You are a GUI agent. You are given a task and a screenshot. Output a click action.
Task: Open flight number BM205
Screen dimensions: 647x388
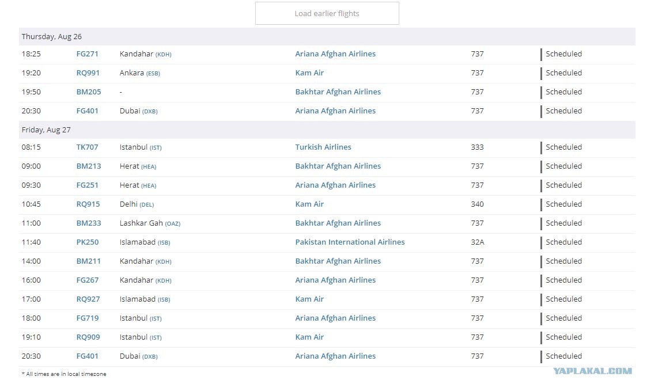(x=88, y=92)
